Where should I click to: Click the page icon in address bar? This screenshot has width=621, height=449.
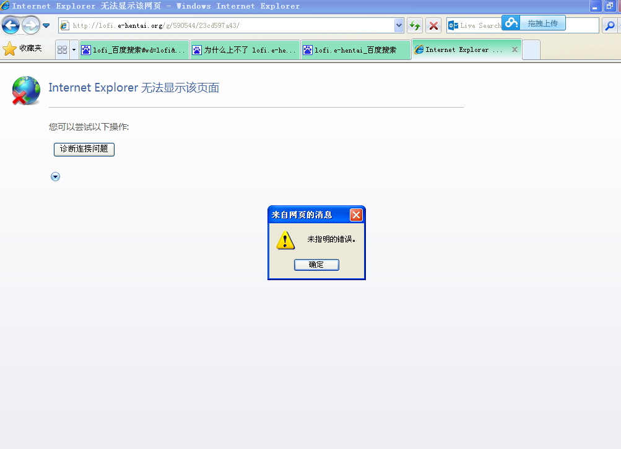point(64,26)
